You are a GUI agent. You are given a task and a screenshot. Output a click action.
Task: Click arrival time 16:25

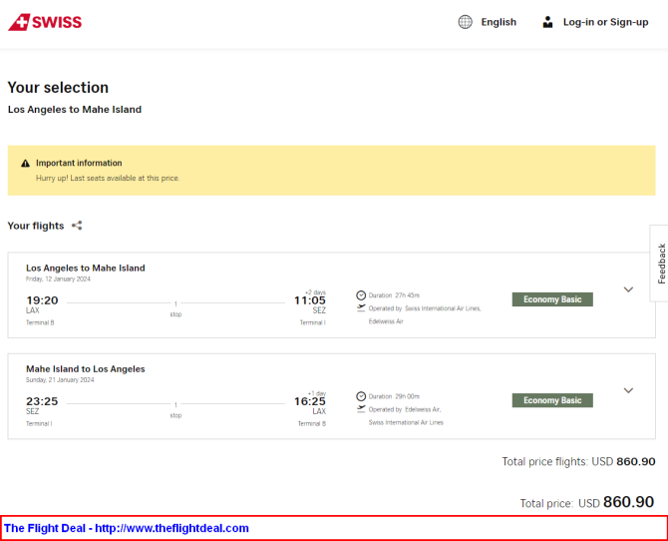[310, 401]
